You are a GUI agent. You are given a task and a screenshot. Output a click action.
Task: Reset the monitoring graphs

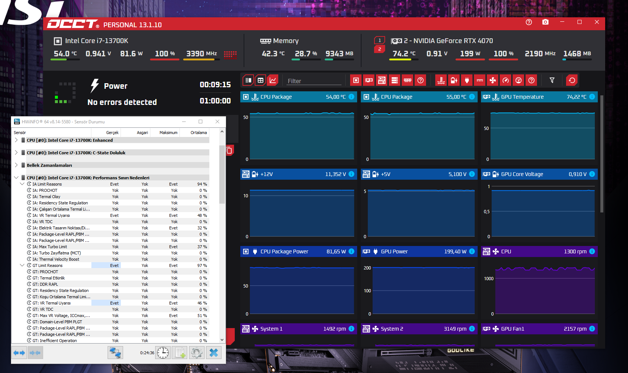point(572,80)
